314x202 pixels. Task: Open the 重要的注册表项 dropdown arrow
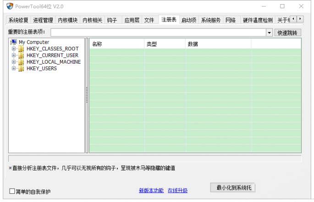point(270,33)
